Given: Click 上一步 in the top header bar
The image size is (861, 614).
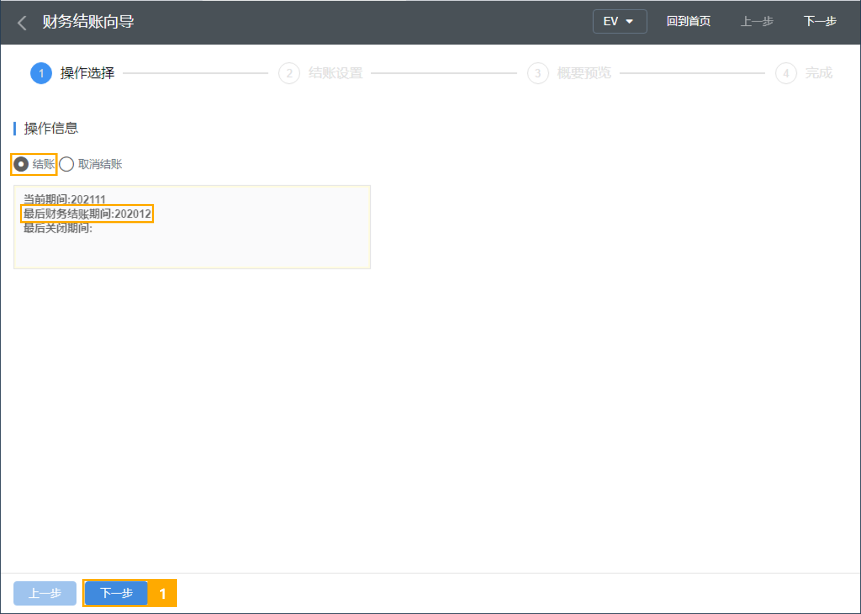Looking at the screenshot, I should tap(757, 22).
